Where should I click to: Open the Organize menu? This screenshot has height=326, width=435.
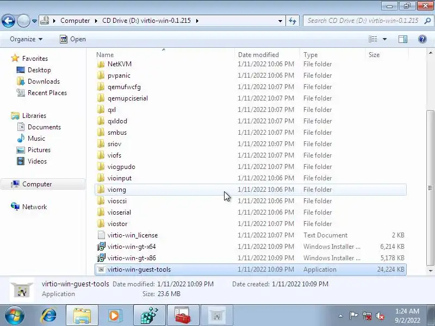tap(26, 39)
